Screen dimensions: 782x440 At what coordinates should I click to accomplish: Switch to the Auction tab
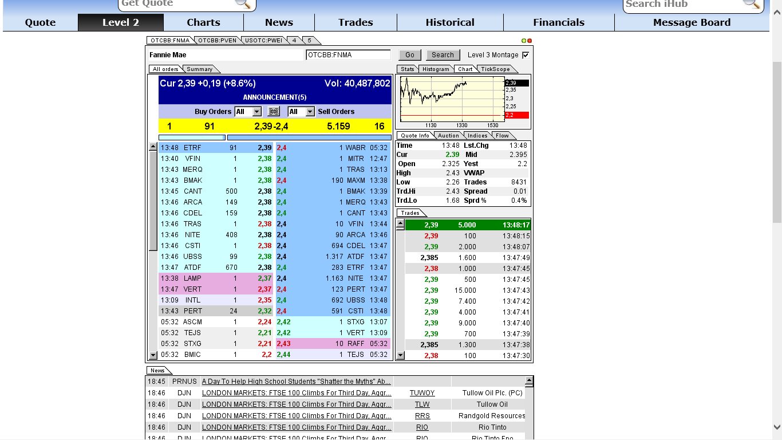click(448, 136)
